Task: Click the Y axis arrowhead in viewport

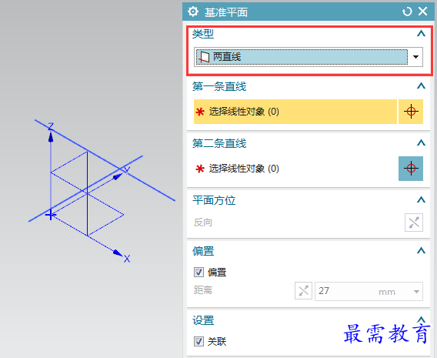Action: tap(118, 176)
